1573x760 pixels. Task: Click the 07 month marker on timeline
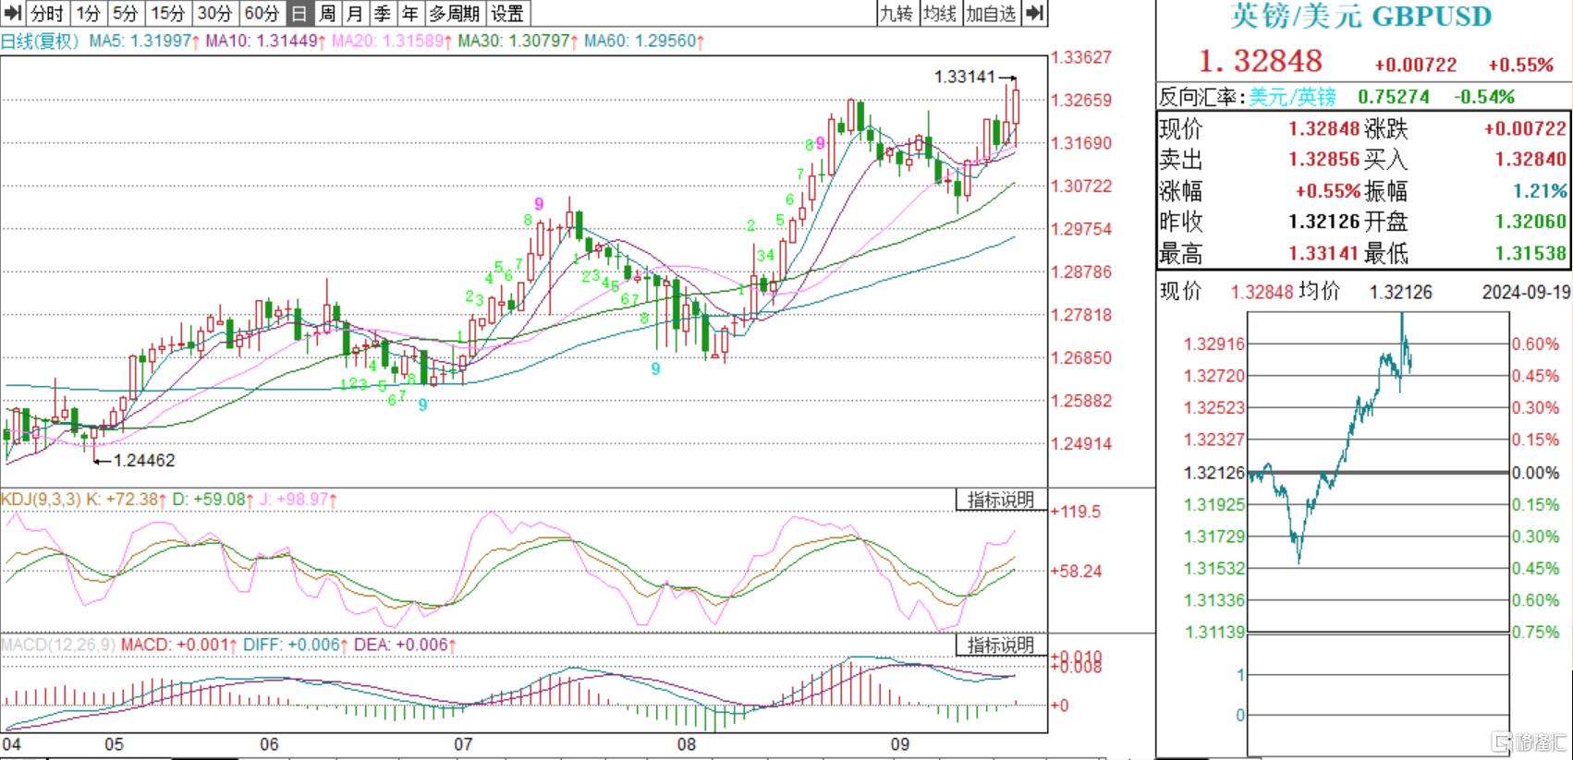coord(462,744)
